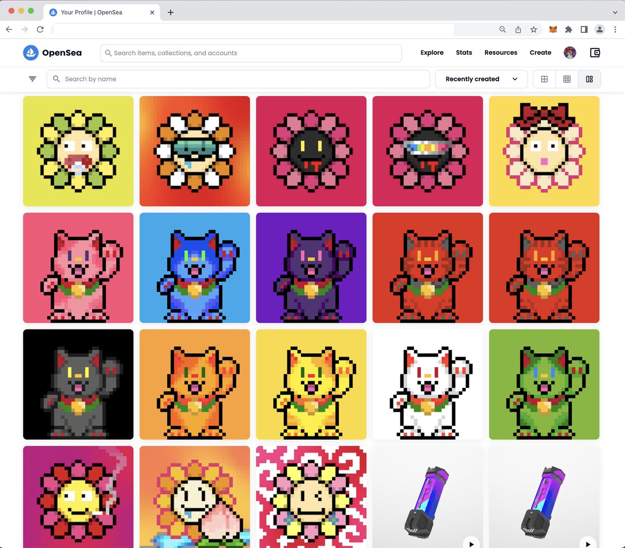The image size is (625, 548).
Task: Go forward in browser history
Action: [24, 30]
